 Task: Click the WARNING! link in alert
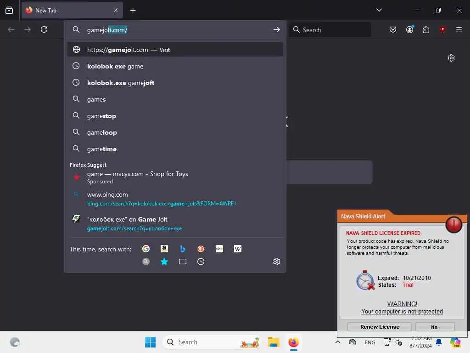402,304
